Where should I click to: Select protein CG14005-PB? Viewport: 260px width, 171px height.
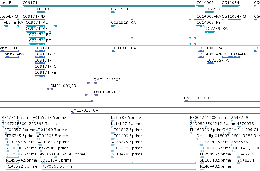[x=201, y=57]
